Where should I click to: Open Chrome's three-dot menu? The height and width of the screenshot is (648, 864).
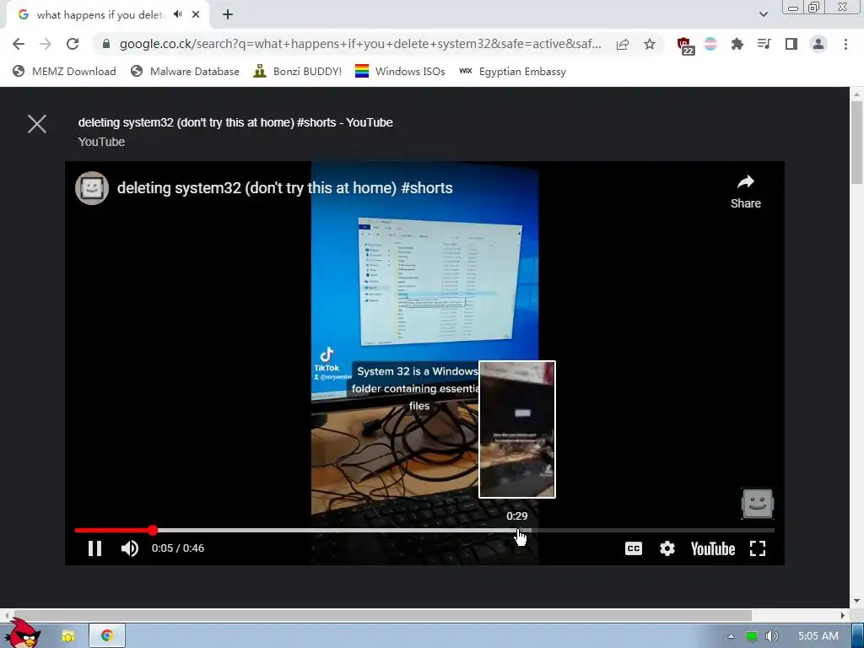pyautogui.click(x=845, y=44)
